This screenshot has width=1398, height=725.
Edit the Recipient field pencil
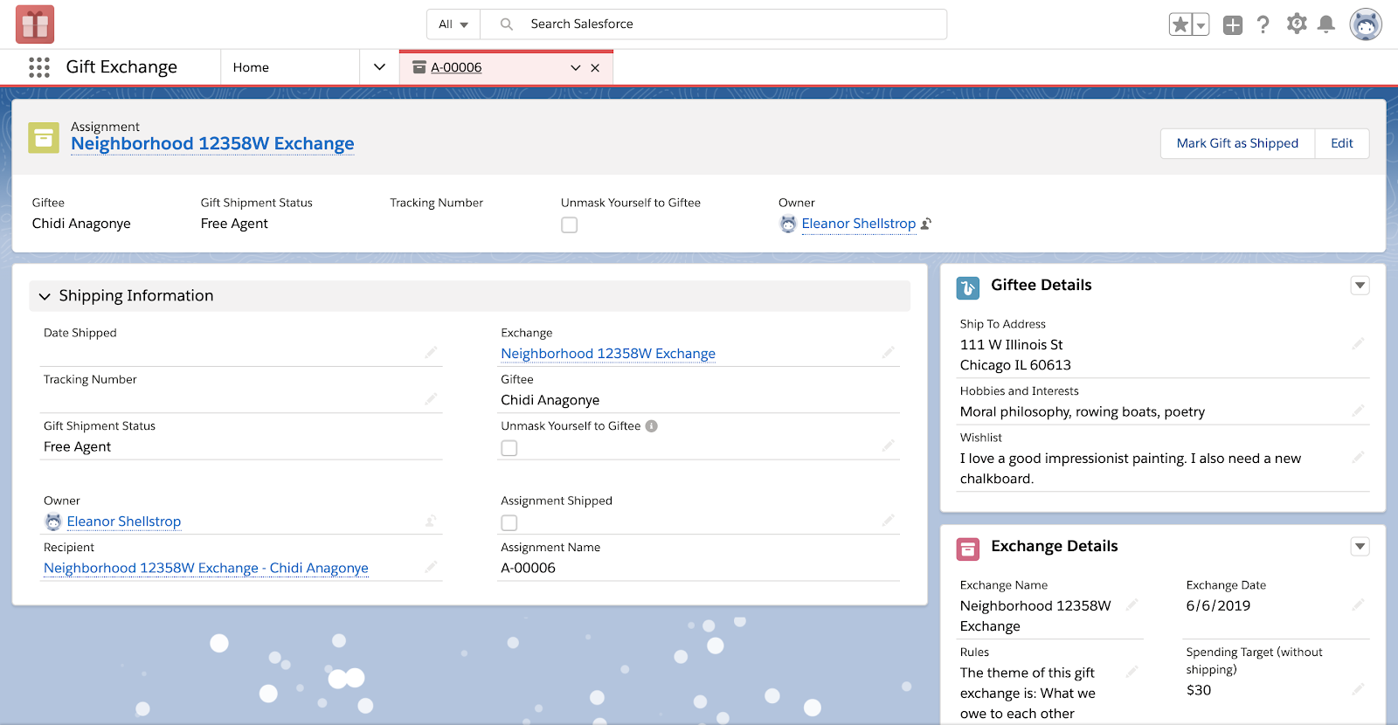point(431,567)
